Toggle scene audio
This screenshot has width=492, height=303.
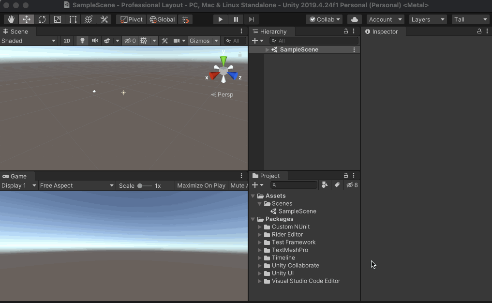click(x=95, y=41)
